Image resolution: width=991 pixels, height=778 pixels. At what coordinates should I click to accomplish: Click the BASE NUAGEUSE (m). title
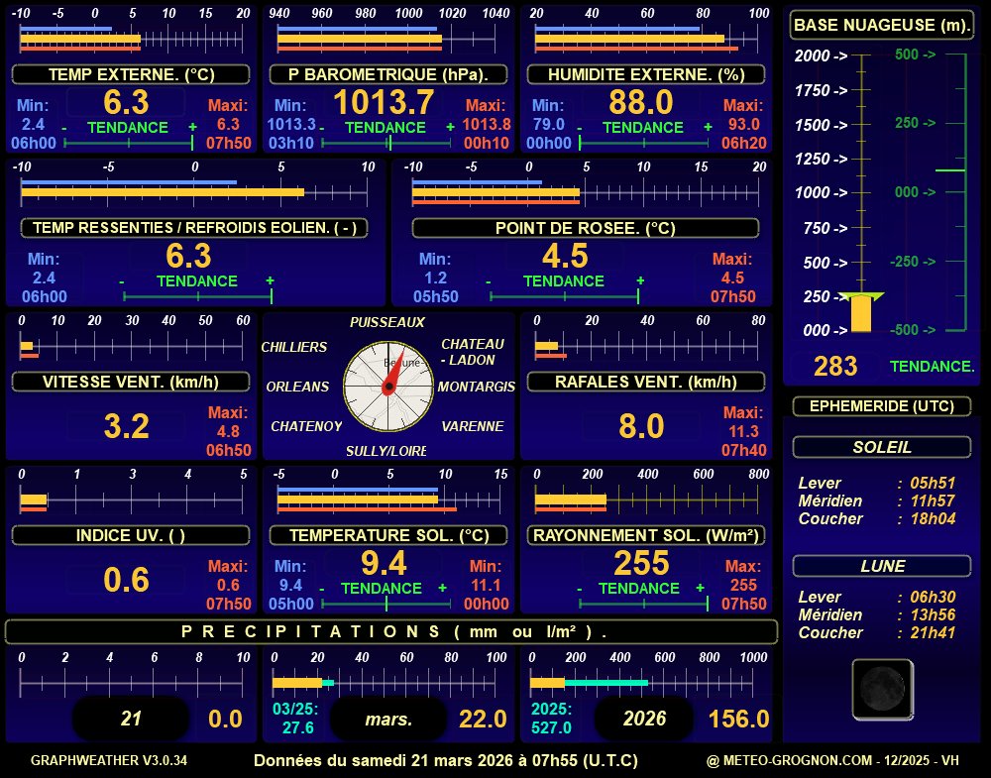coord(881,25)
